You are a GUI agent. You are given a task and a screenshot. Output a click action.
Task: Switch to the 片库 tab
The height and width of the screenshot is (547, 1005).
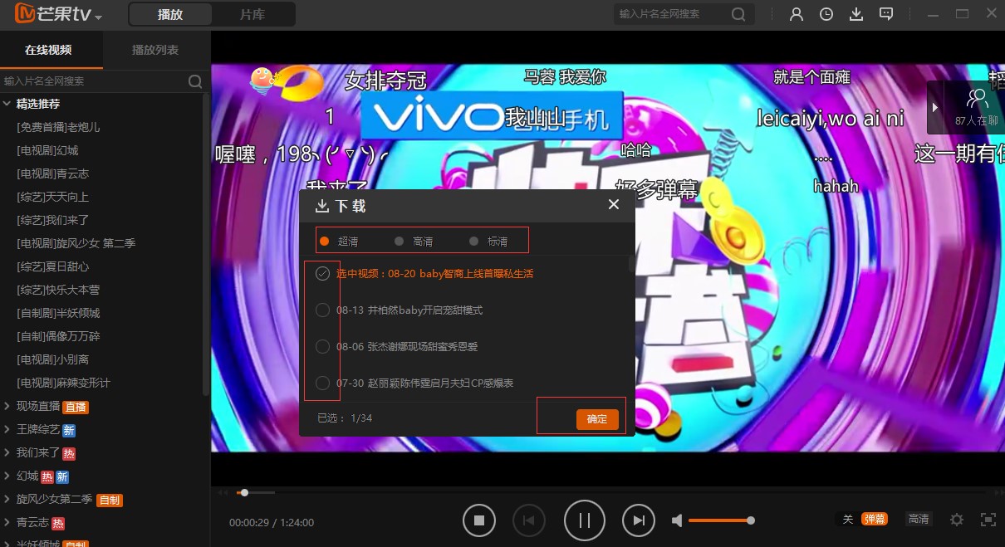pos(254,14)
